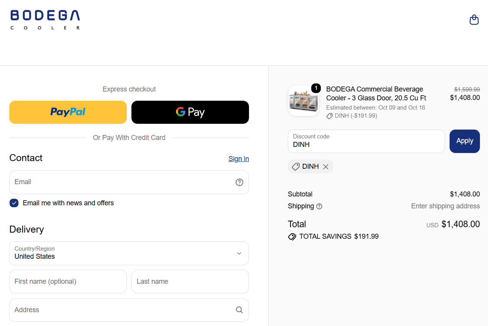488x326 pixels.
Task: Open the shopping bag cart icon
Action: point(474,20)
